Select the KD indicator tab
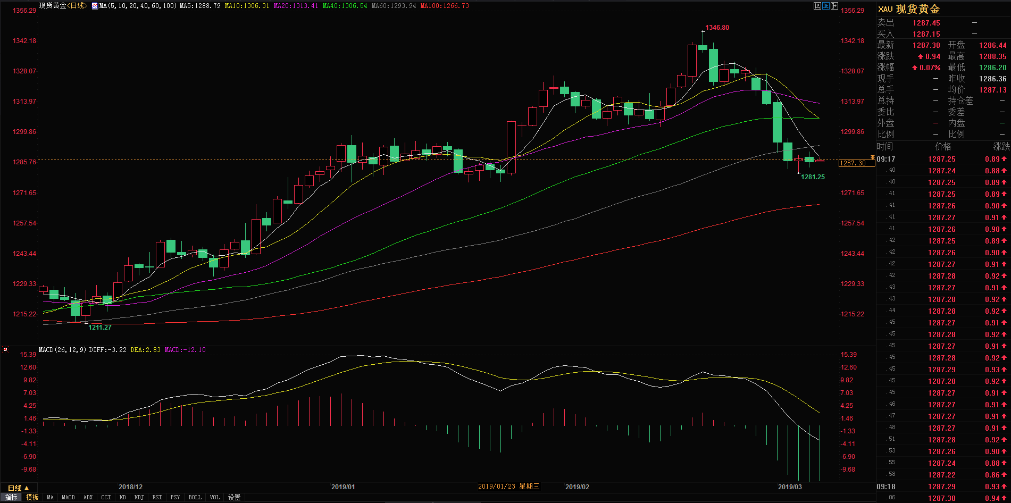 (123, 498)
